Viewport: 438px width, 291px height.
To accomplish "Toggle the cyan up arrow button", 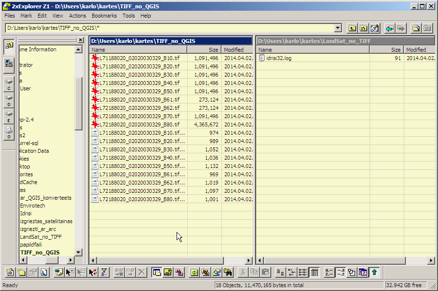I will 374,272.
